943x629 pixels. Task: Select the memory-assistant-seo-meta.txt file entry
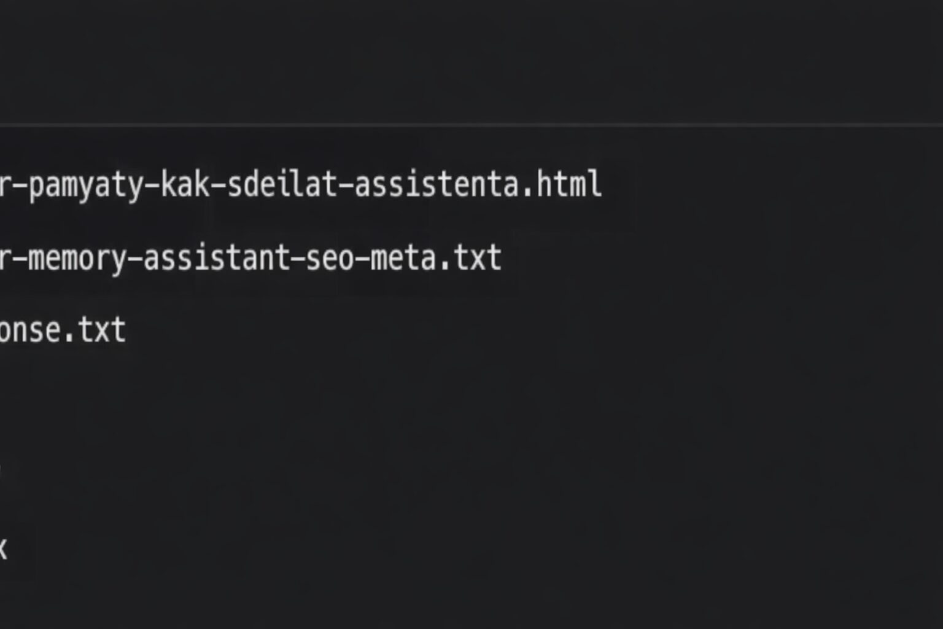(250, 258)
